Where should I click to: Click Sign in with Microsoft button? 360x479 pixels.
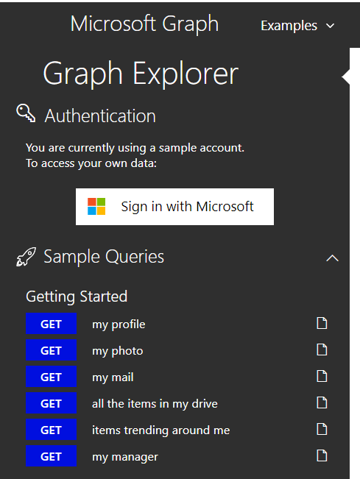coord(174,207)
